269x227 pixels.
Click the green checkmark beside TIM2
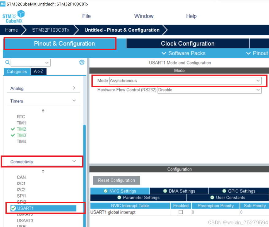[13, 129]
